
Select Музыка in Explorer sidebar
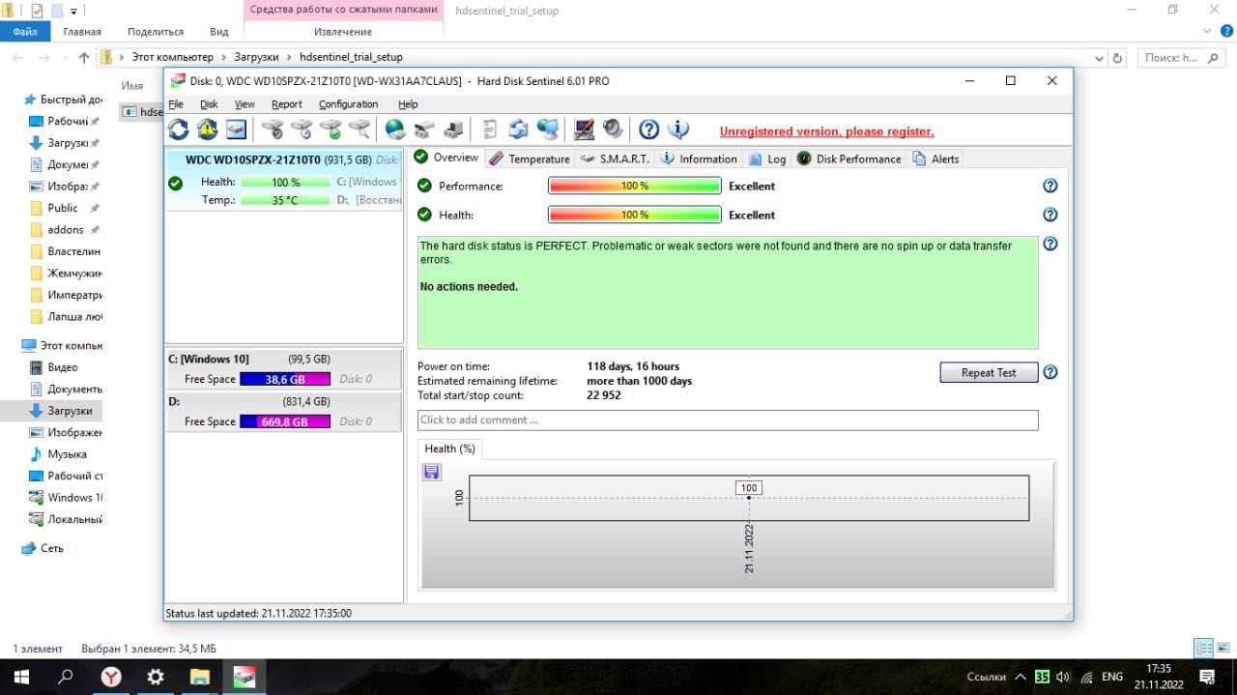[67, 454]
